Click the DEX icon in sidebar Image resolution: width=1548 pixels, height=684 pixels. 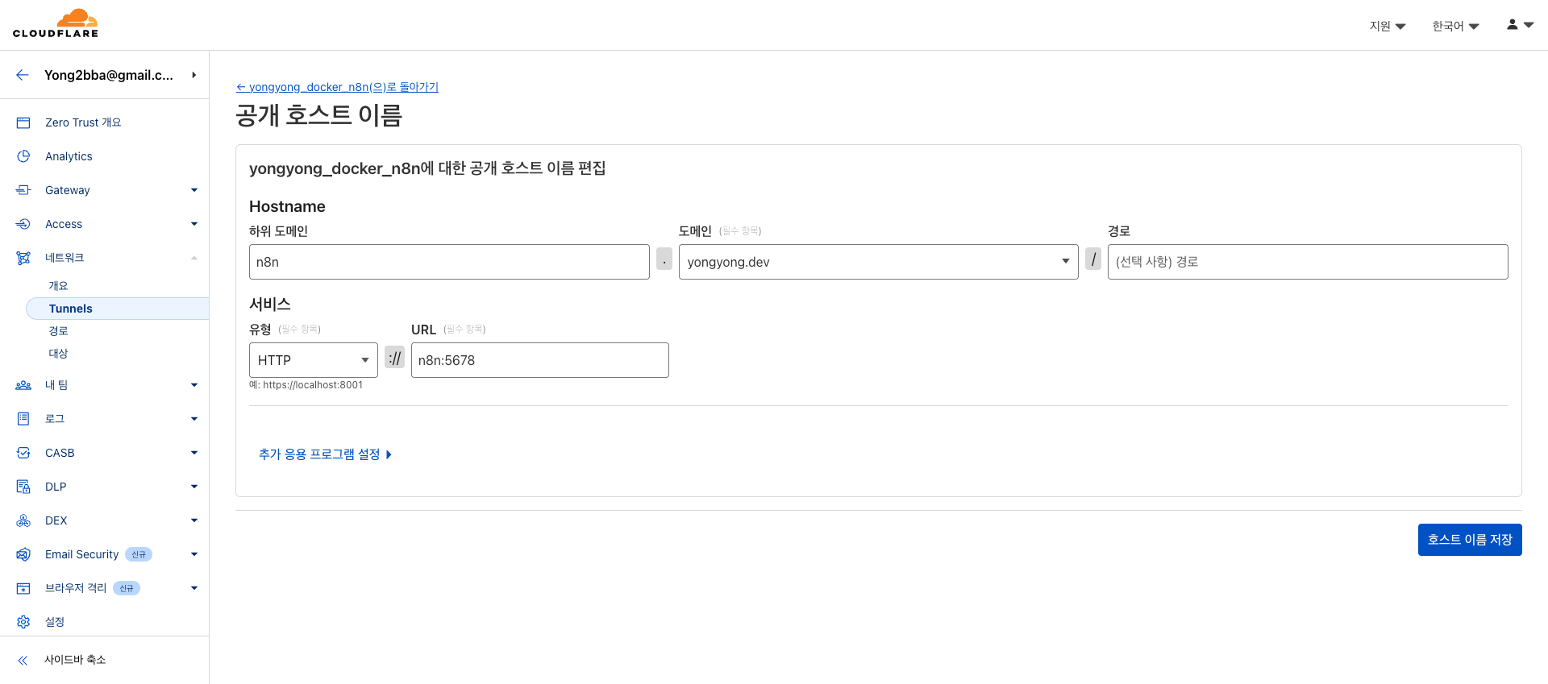[23, 520]
